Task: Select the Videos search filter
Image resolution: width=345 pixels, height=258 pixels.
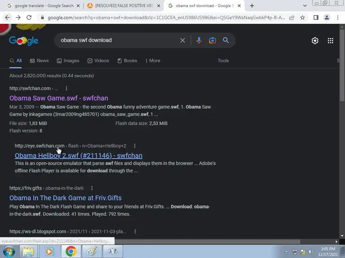Action: [98, 61]
